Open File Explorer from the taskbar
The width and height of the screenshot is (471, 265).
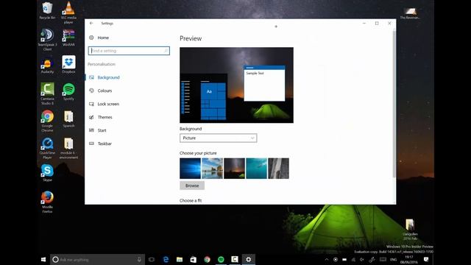pos(180,259)
